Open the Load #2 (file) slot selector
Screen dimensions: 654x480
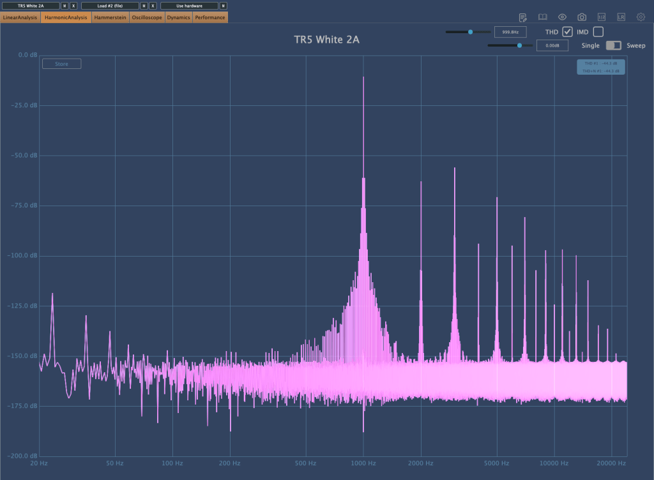110,6
